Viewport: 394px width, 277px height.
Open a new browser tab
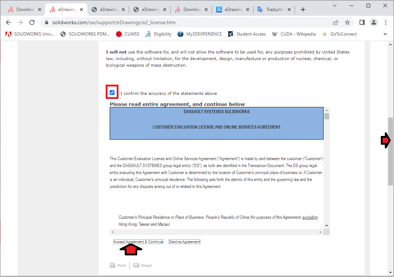tap(303, 10)
